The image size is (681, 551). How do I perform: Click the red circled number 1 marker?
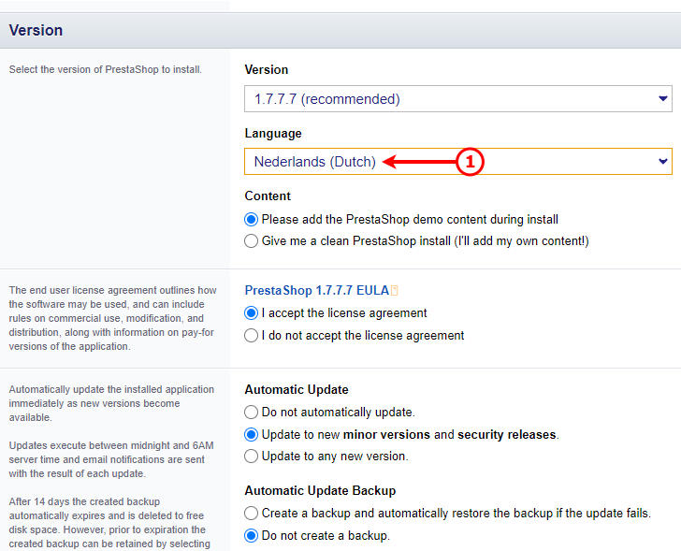[470, 162]
